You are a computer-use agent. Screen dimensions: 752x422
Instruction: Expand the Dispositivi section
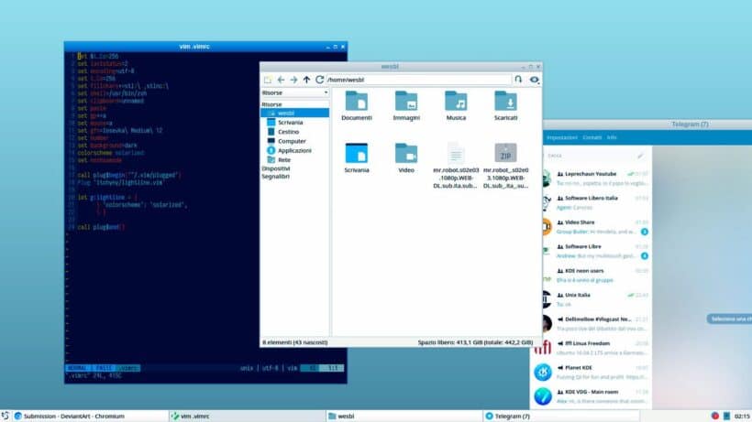(x=276, y=168)
